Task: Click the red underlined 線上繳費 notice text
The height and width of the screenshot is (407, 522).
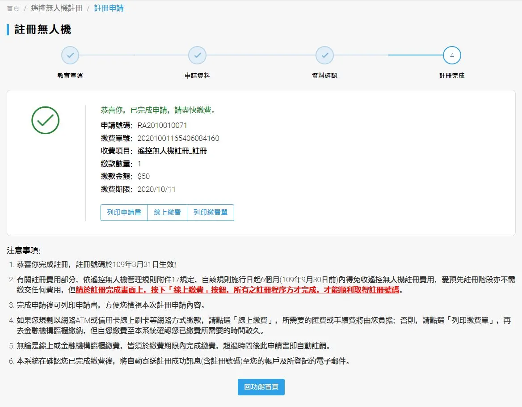Action: (237, 290)
